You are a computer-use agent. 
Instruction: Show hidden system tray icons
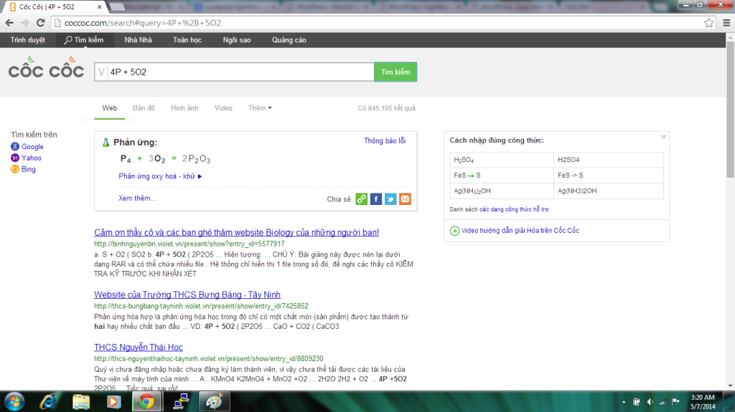pos(624,402)
